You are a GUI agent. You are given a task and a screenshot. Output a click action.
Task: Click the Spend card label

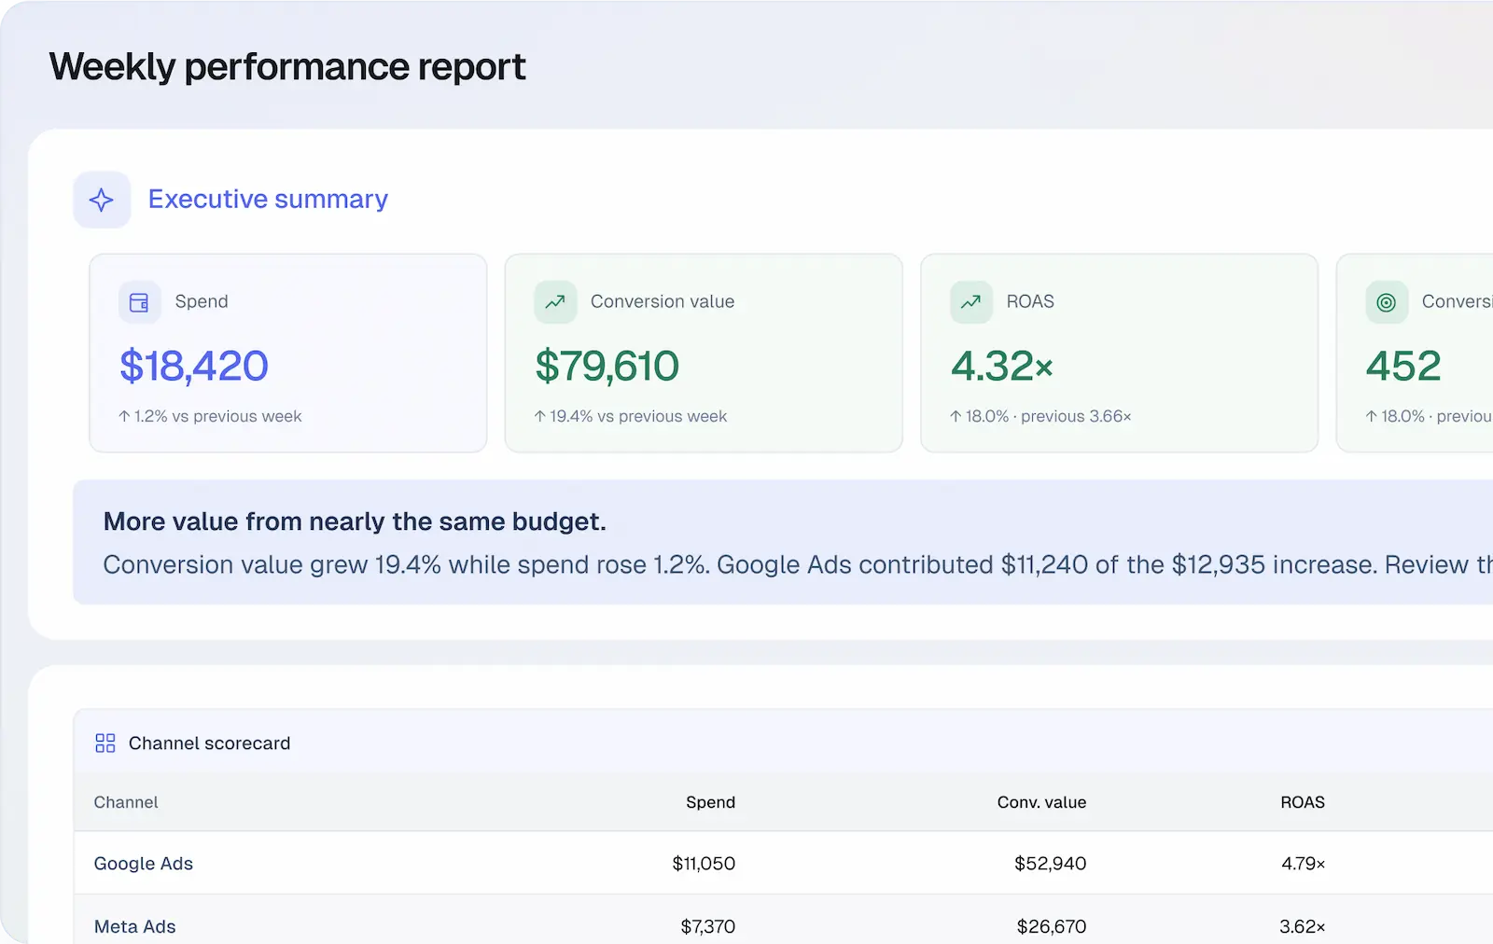click(x=202, y=302)
